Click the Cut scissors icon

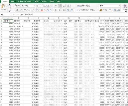pyautogui.click(x=9, y=5)
